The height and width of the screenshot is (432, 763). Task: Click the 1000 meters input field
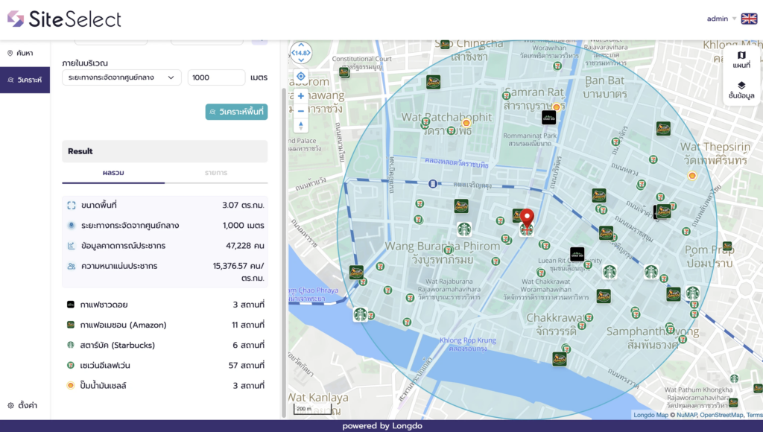click(216, 77)
